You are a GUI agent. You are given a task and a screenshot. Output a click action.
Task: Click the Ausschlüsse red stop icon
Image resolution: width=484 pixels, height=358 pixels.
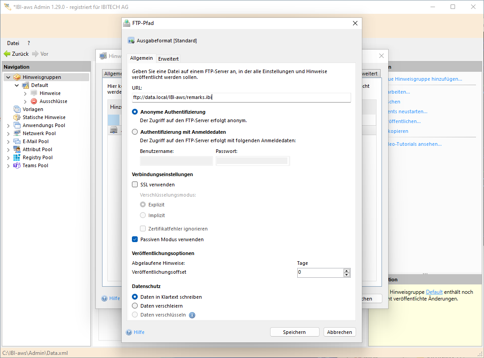pos(34,101)
